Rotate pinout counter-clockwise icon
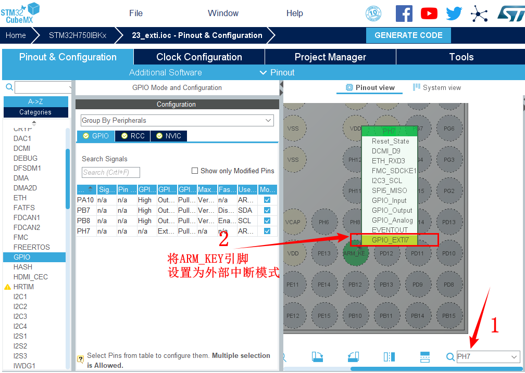Image resolution: width=525 pixels, height=373 pixels. [x=354, y=356]
